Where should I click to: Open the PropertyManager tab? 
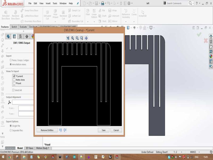point(14,37)
